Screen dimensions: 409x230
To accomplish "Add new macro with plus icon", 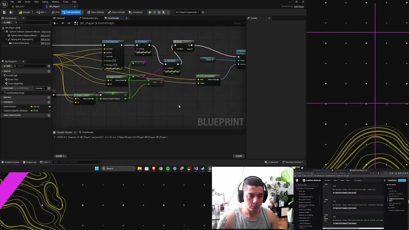I will pyautogui.click(x=49, y=97).
